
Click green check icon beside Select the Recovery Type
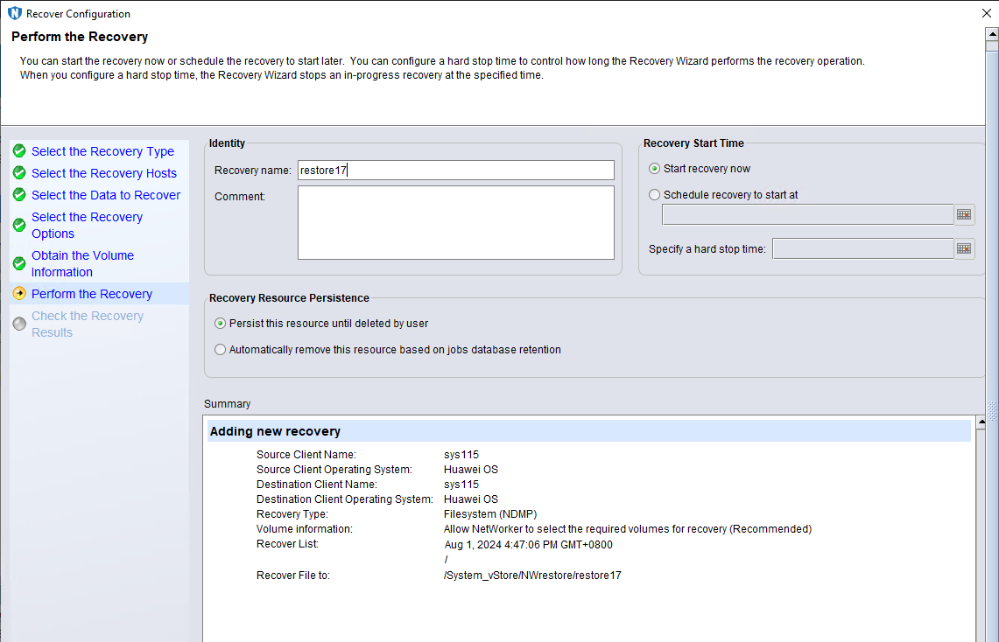point(20,150)
